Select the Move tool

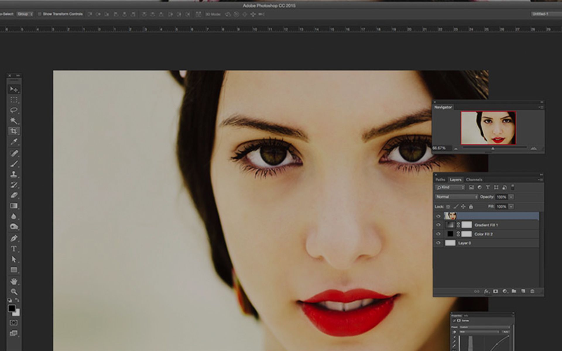pos(14,89)
